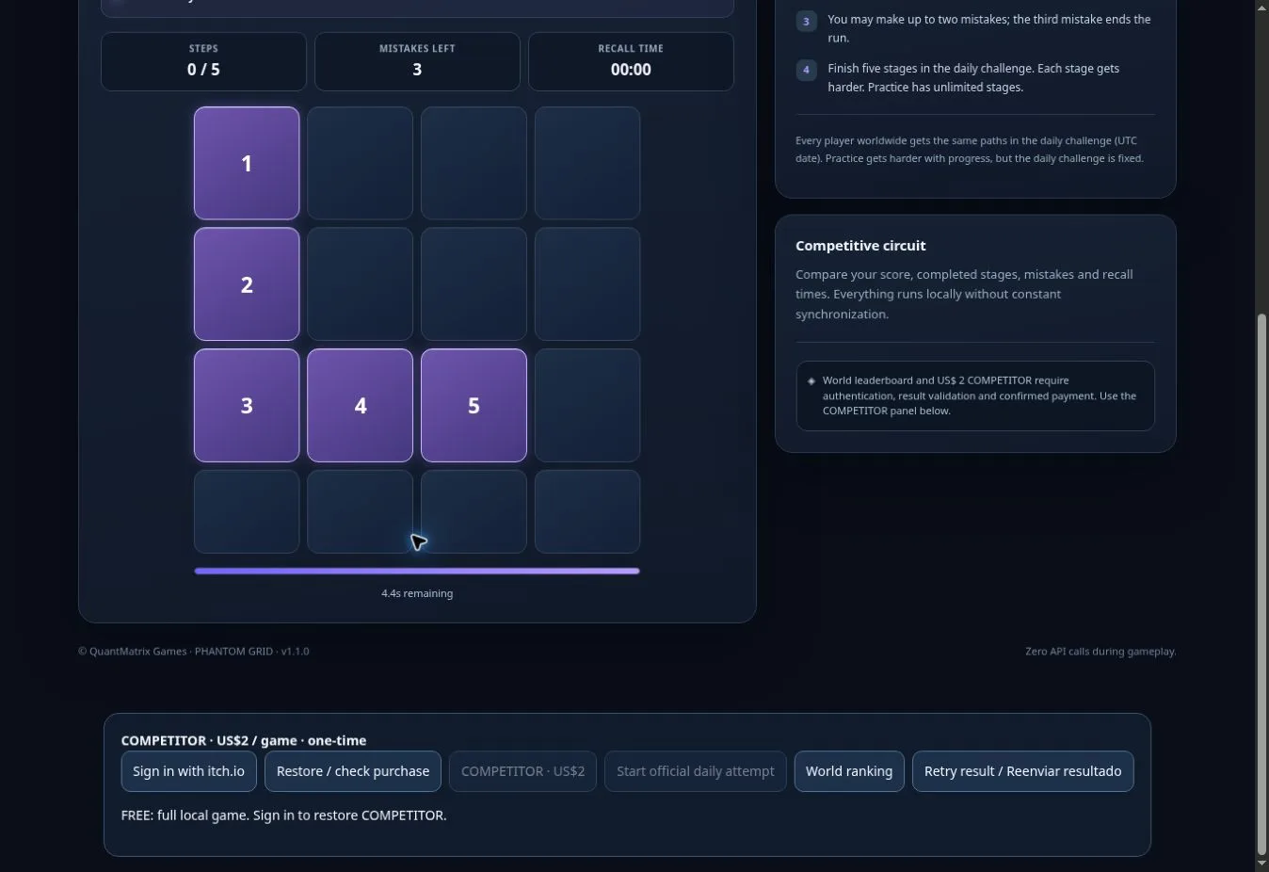
Task: Click 'COMPETITOR · US$2 / game · one-time' heading
Action: click(x=244, y=741)
